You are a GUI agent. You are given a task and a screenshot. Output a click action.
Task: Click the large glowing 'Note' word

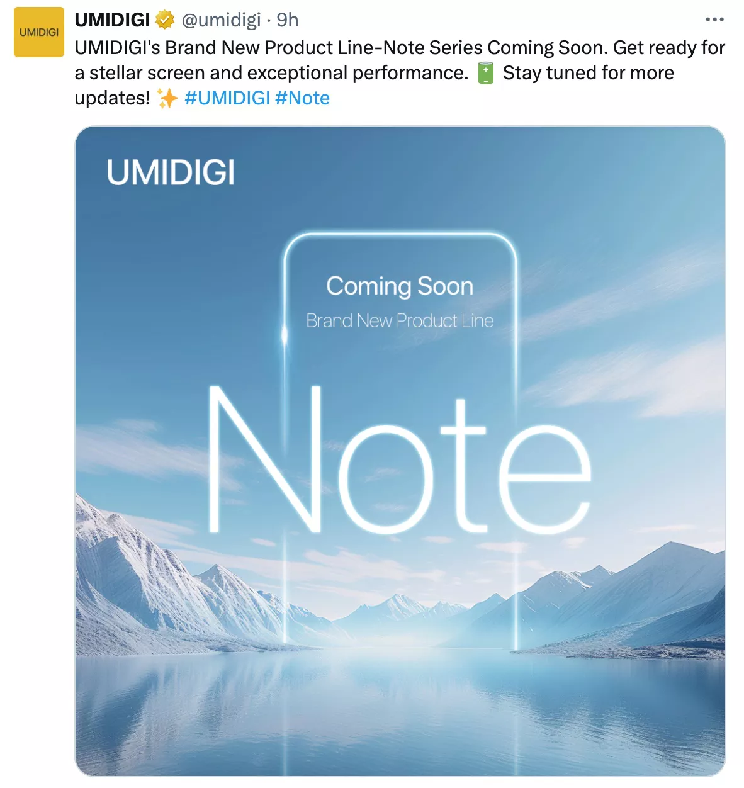(399, 459)
